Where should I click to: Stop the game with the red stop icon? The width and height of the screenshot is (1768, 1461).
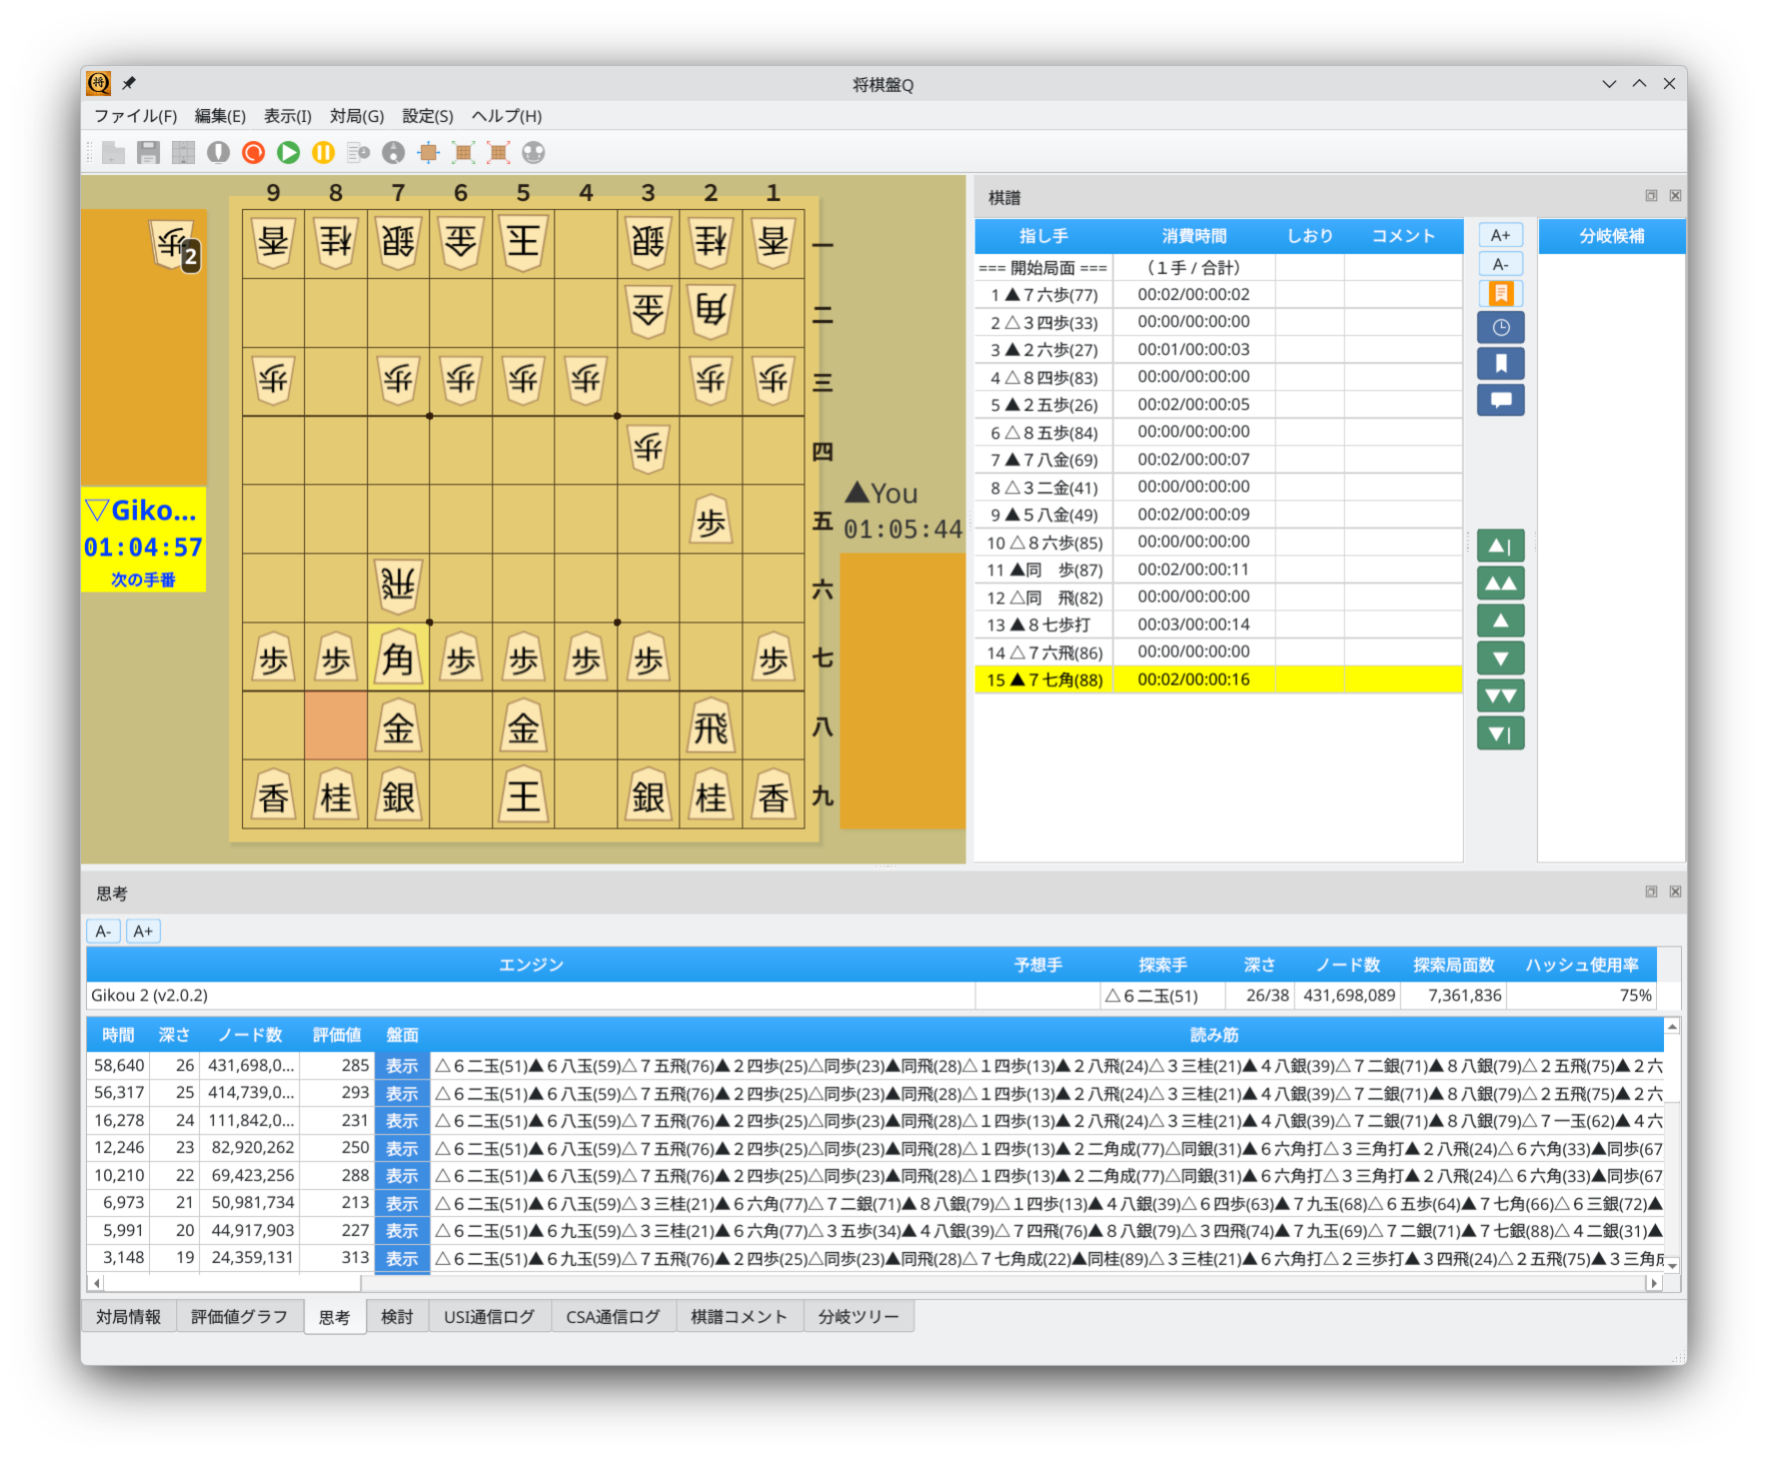[252, 153]
